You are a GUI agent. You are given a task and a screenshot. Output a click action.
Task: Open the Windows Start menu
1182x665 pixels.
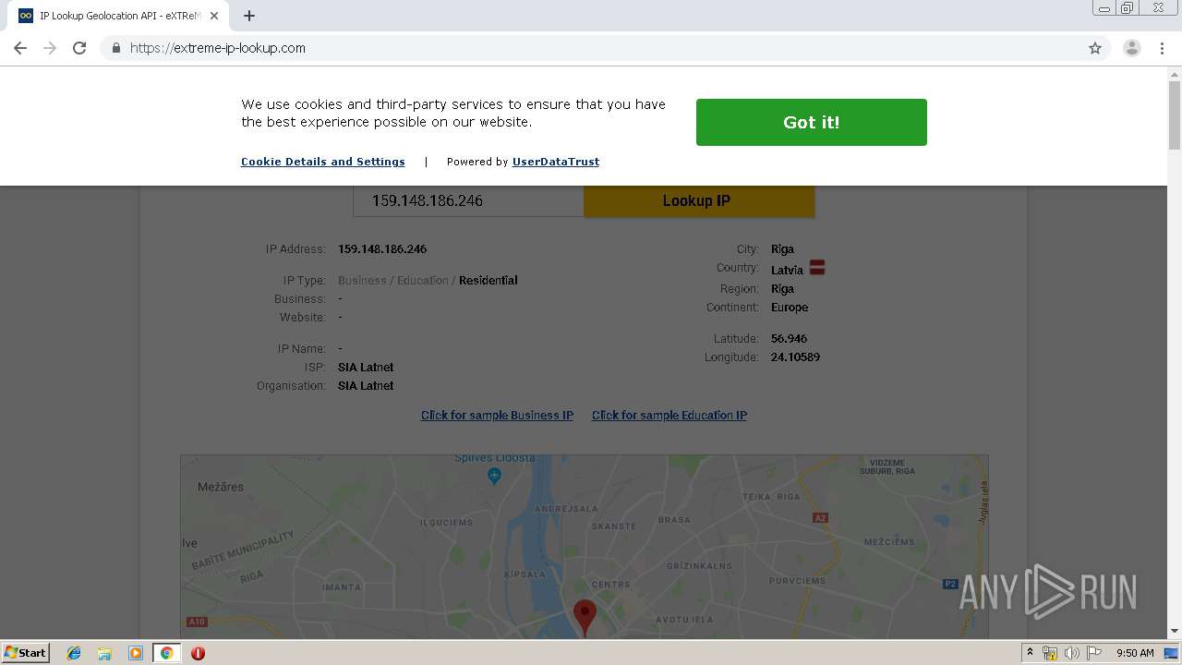(25, 653)
